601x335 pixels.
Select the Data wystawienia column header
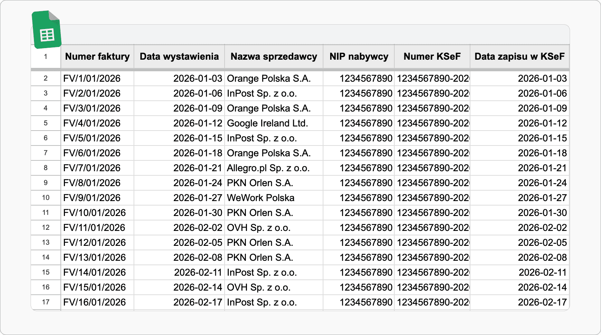click(x=179, y=56)
